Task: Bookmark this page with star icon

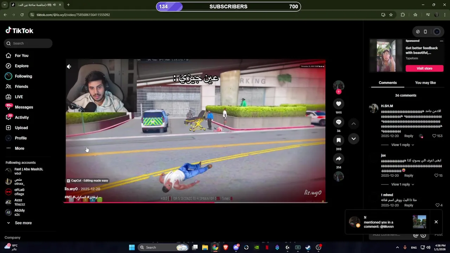Action: 391,15
